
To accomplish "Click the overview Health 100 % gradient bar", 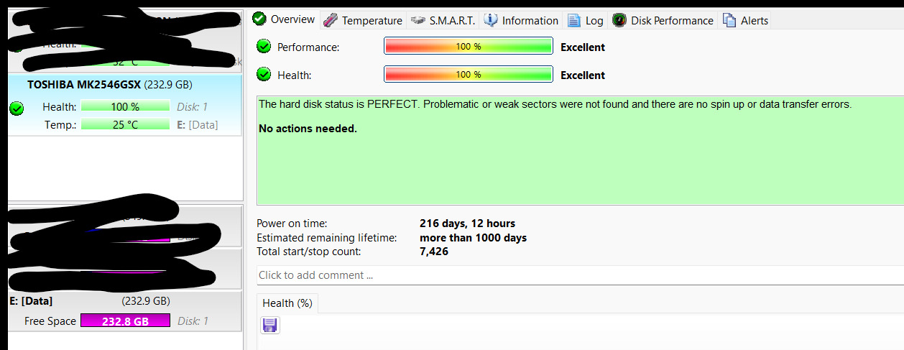I will 469,75.
